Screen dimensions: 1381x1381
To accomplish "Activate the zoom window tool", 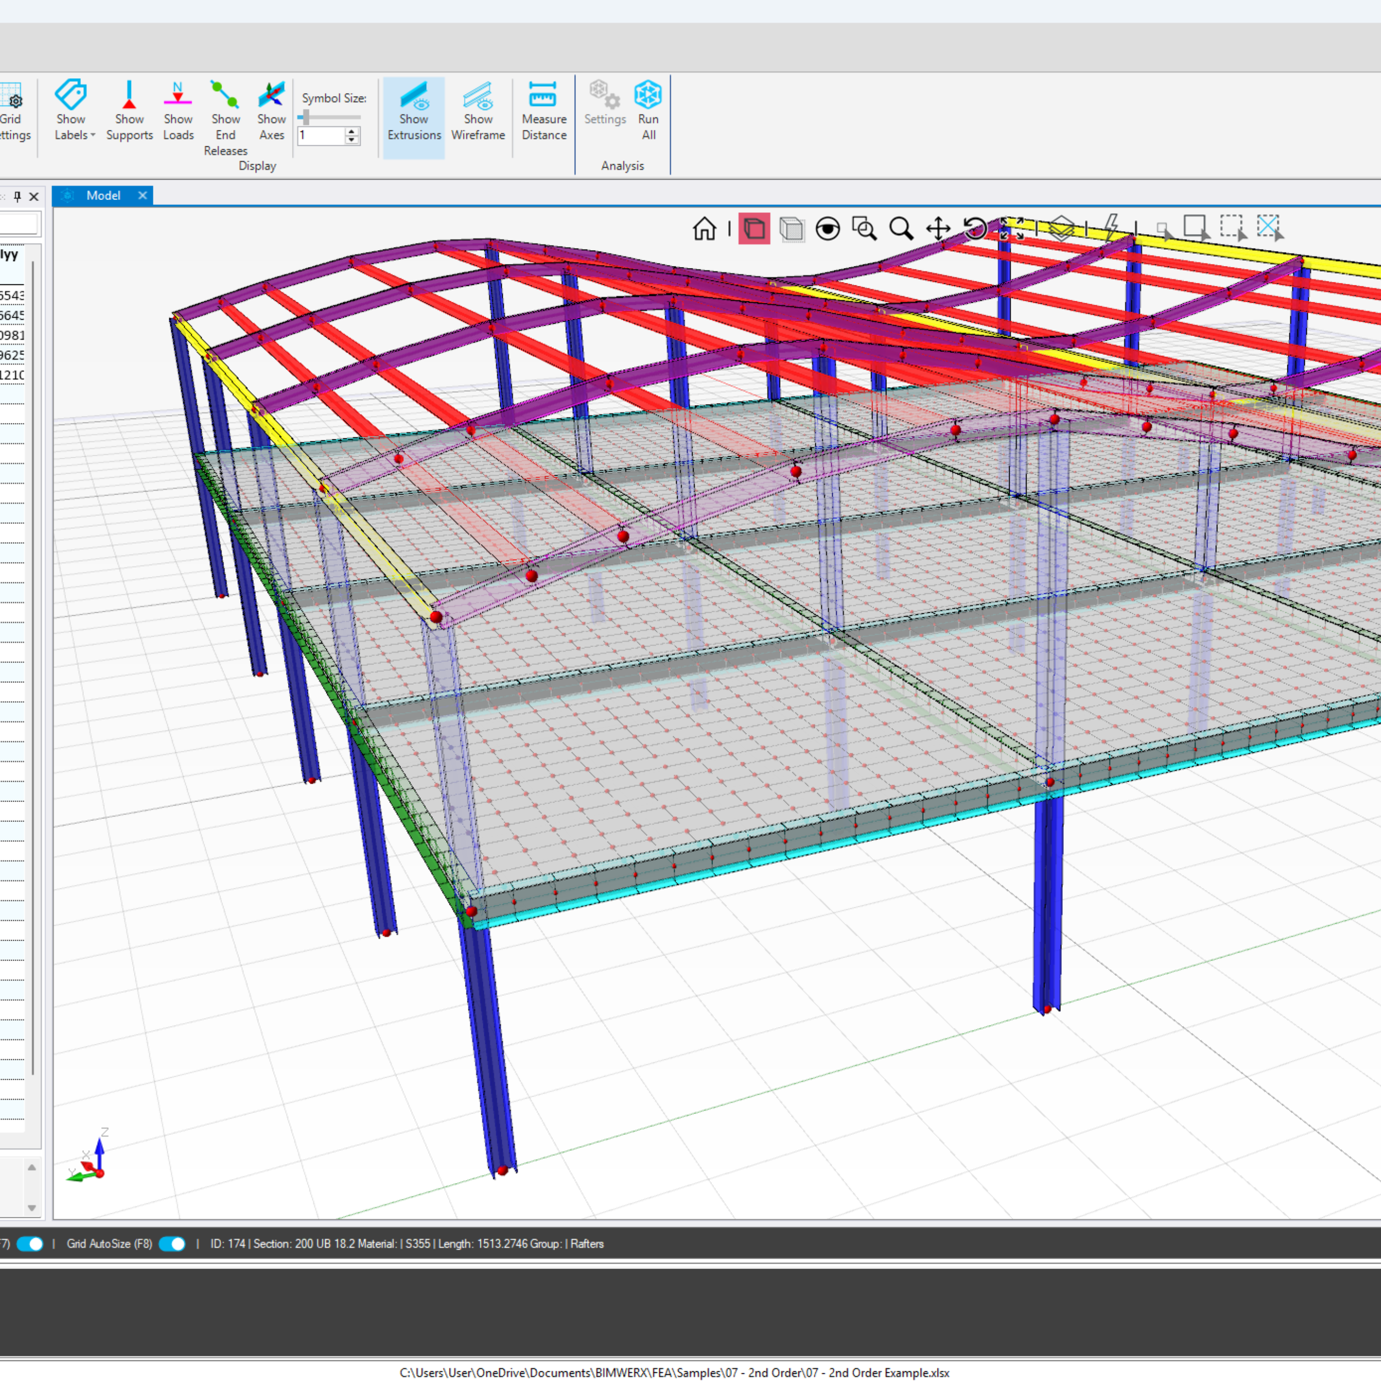I will pyautogui.click(x=864, y=229).
